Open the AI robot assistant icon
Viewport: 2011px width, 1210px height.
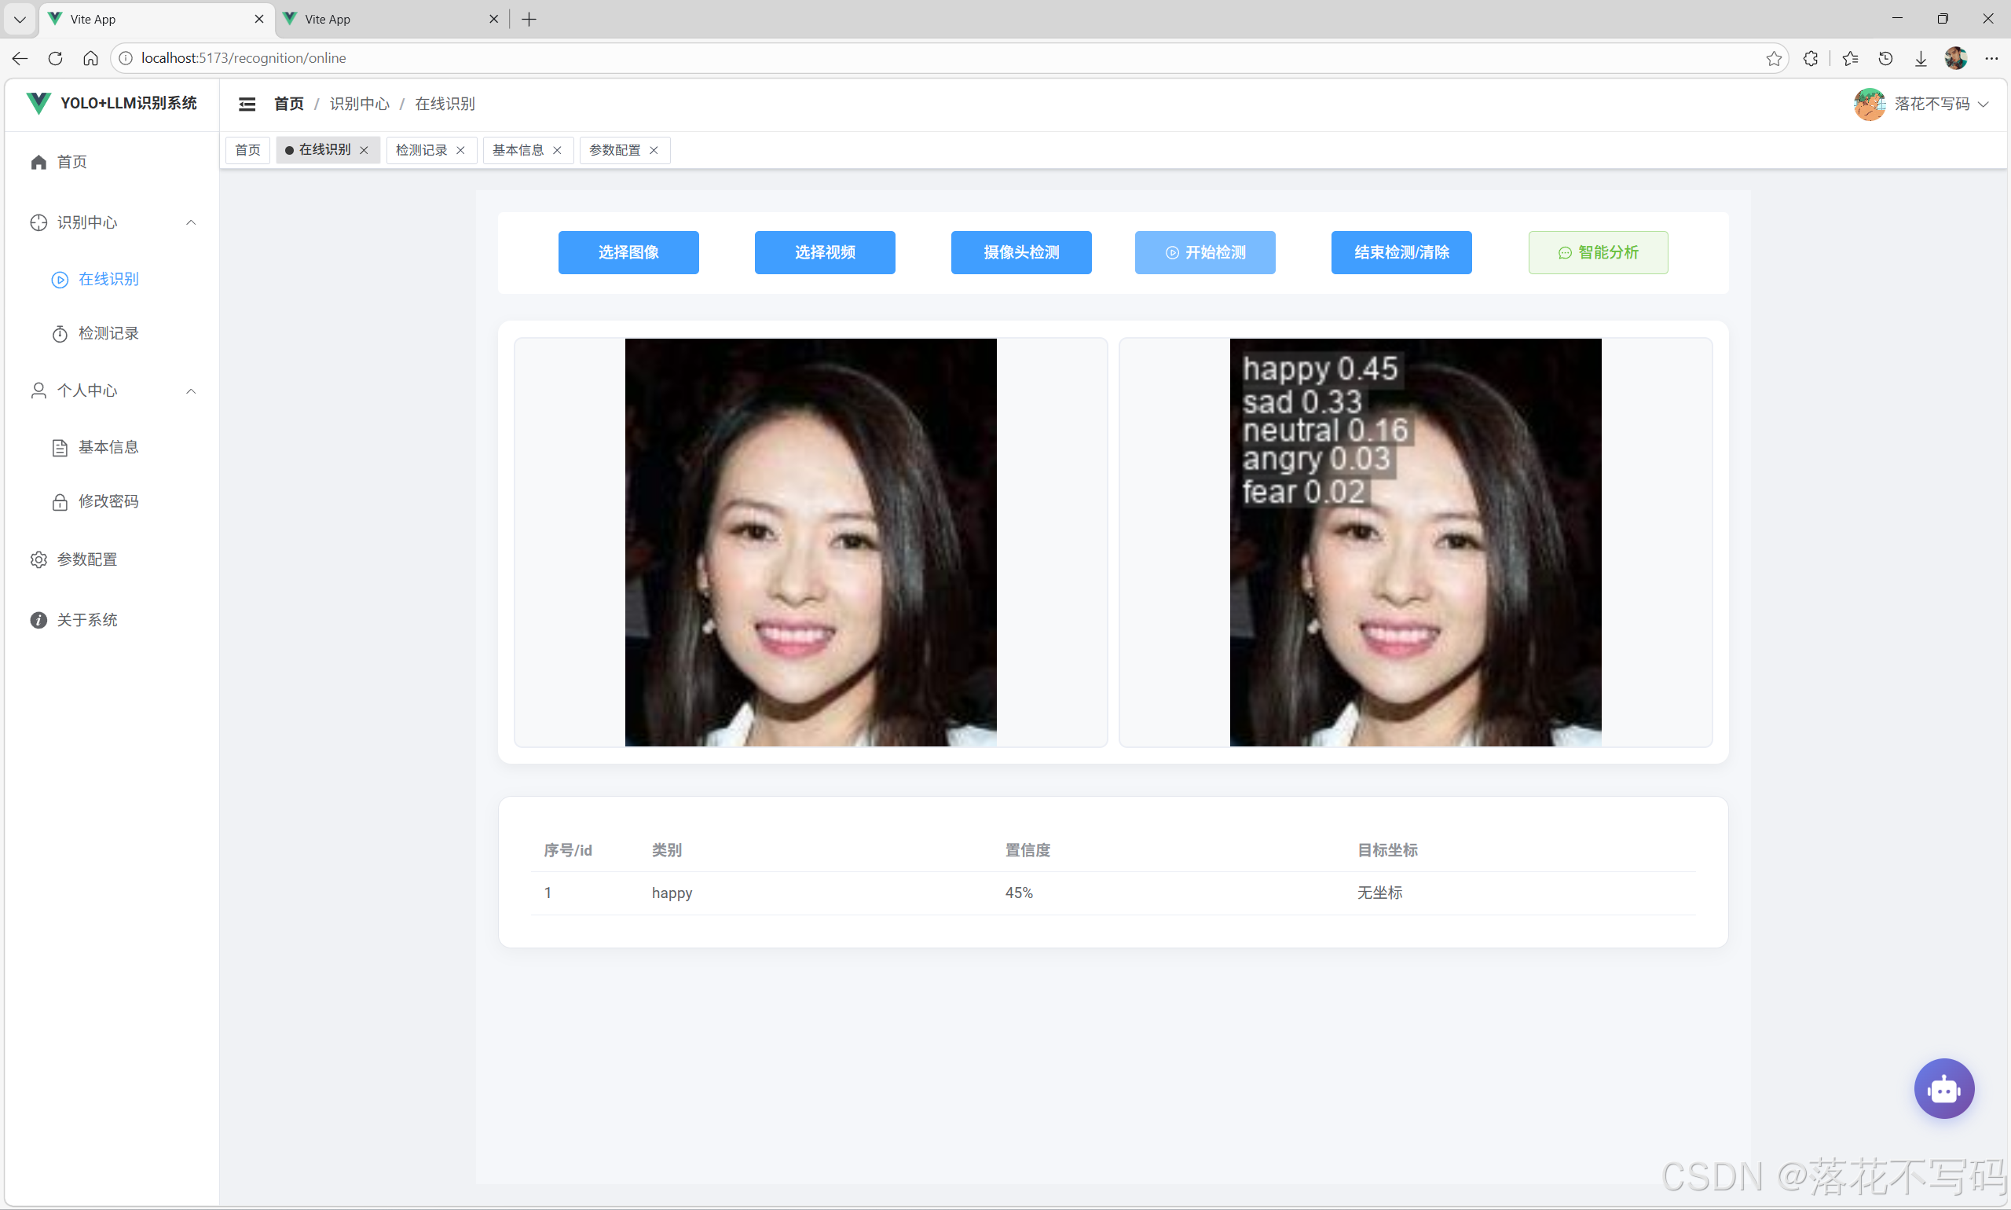pos(1943,1087)
